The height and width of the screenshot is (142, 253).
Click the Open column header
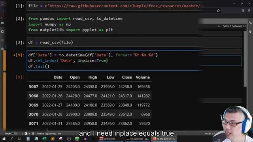point(75,77)
